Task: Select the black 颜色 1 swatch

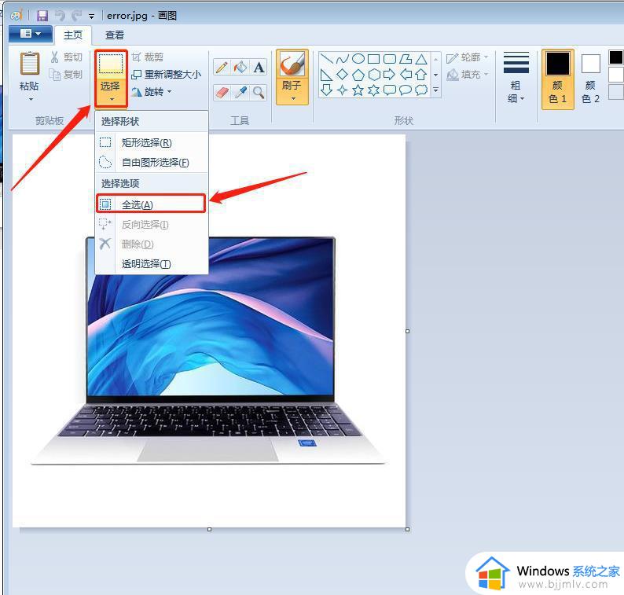Action: click(x=558, y=64)
